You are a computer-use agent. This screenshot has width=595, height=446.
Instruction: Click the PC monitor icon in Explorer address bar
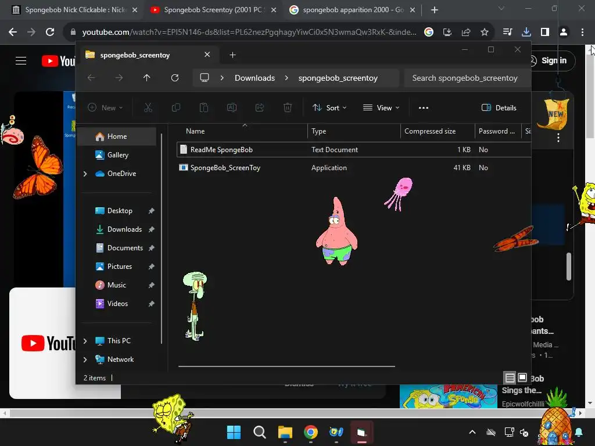point(205,78)
